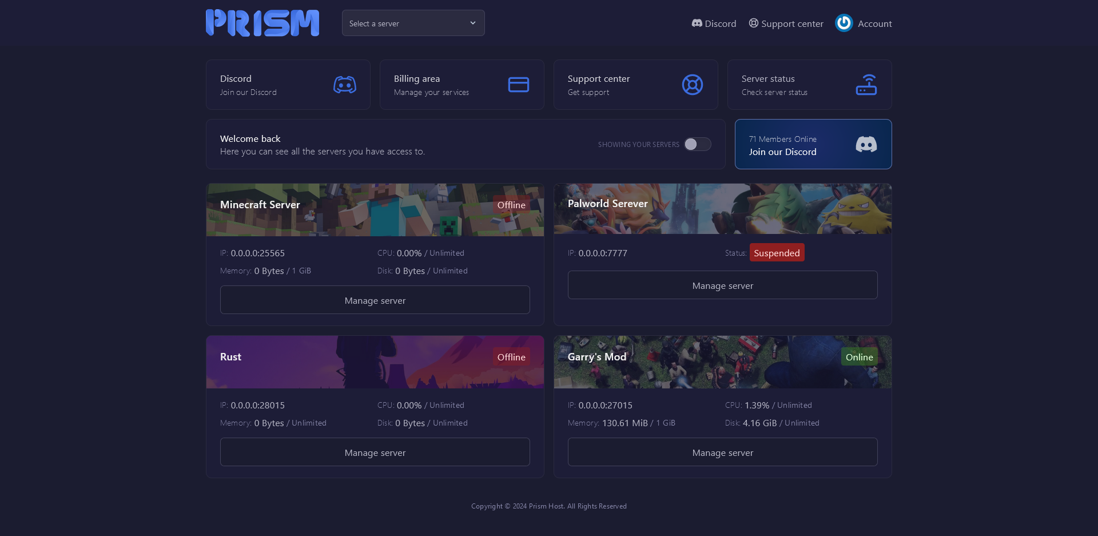This screenshot has width=1098, height=536.
Task: Open Account menu in top navigation
Action: pyautogui.click(x=874, y=24)
